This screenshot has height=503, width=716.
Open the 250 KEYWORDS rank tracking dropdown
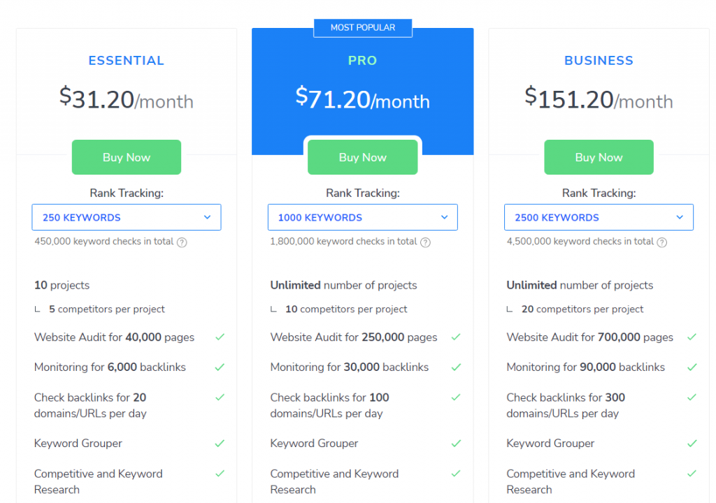click(x=127, y=217)
